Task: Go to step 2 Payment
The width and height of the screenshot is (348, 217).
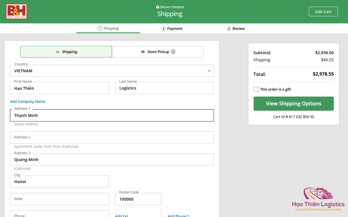Action: [172, 29]
